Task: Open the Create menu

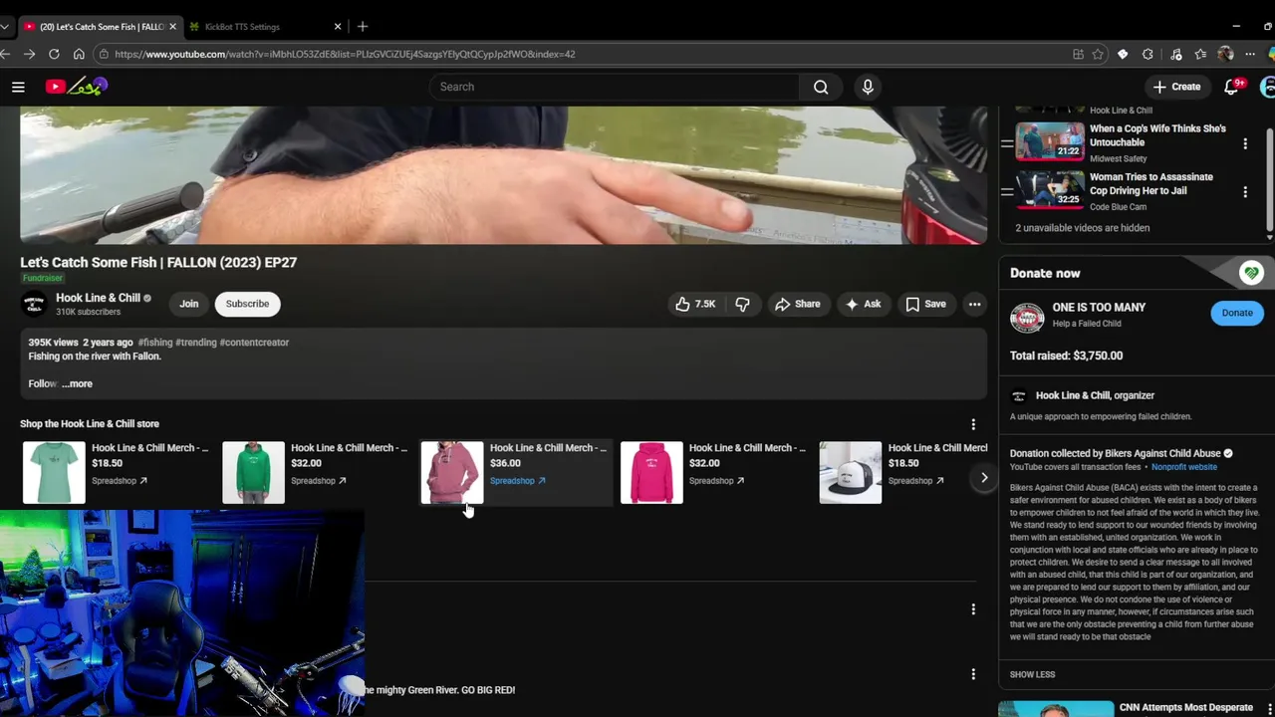Action: (x=1177, y=87)
